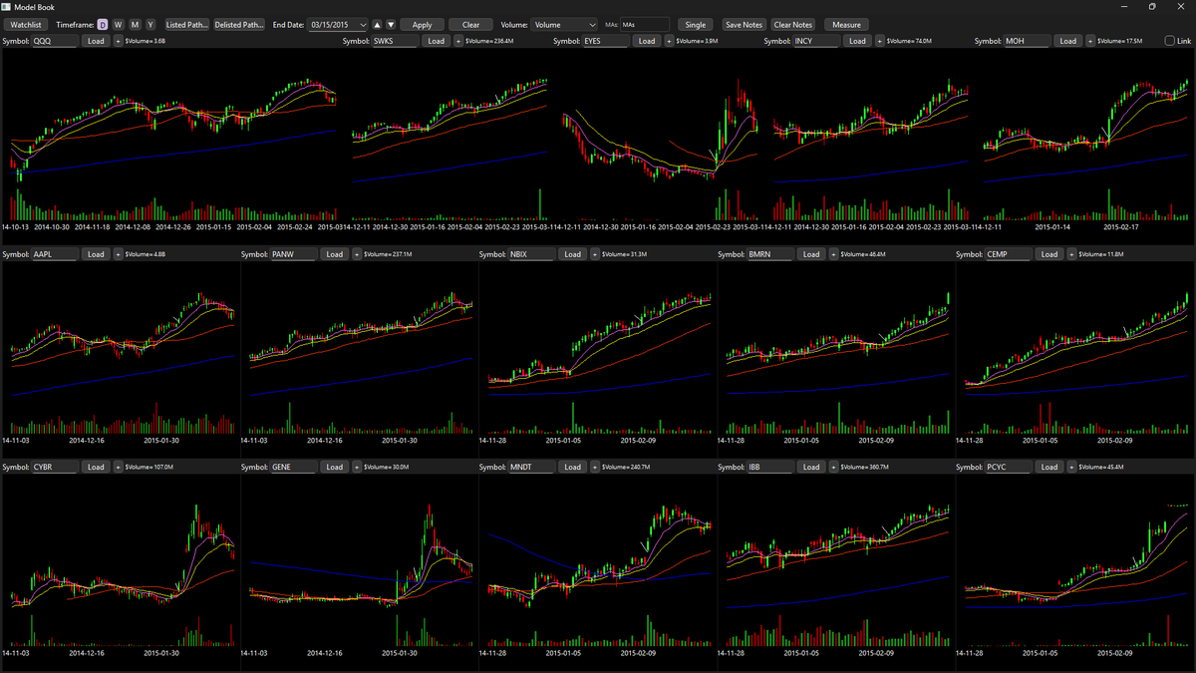Load the AAPL symbol chart
The height and width of the screenshot is (673, 1196).
point(96,254)
